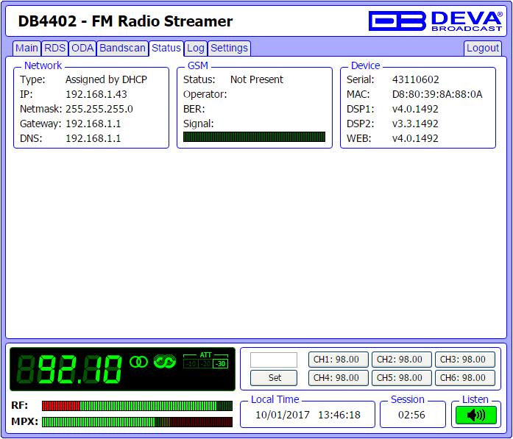
Task: Tune to preset CH3: 98.00
Action: pos(465,360)
